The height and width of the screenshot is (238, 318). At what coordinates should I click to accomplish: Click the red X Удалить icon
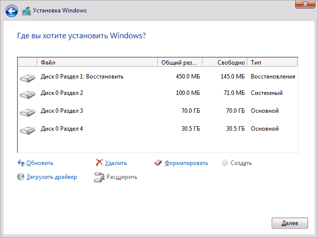click(99, 162)
